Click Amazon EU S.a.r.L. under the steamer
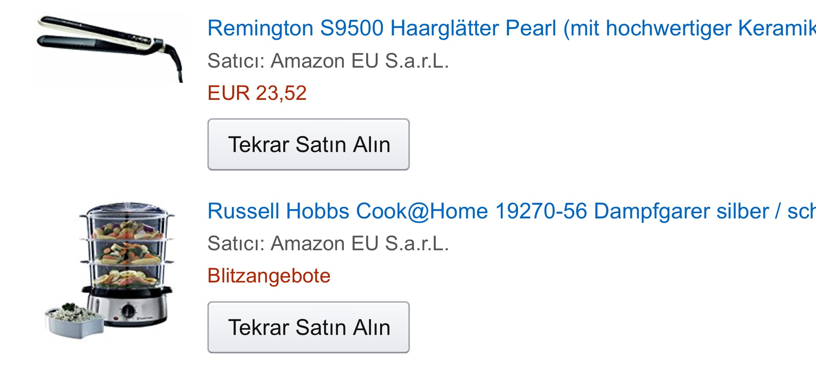The image size is (816, 366). [x=360, y=243]
